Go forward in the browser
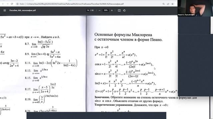 pyautogui.click(x=7, y=4)
